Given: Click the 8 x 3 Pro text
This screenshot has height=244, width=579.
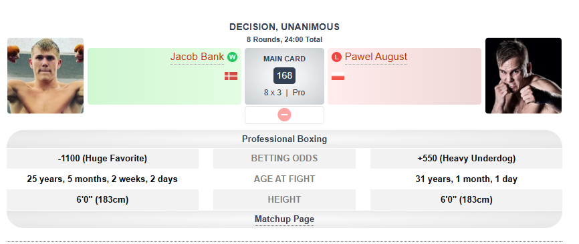Looking at the screenshot, I should (284, 93).
